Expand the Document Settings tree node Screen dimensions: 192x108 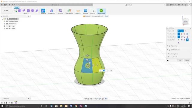pyautogui.click(x=4, y=21)
